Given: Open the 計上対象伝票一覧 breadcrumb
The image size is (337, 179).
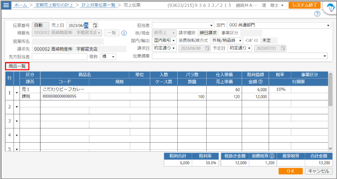Looking at the screenshot, I should click(x=98, y=5).
